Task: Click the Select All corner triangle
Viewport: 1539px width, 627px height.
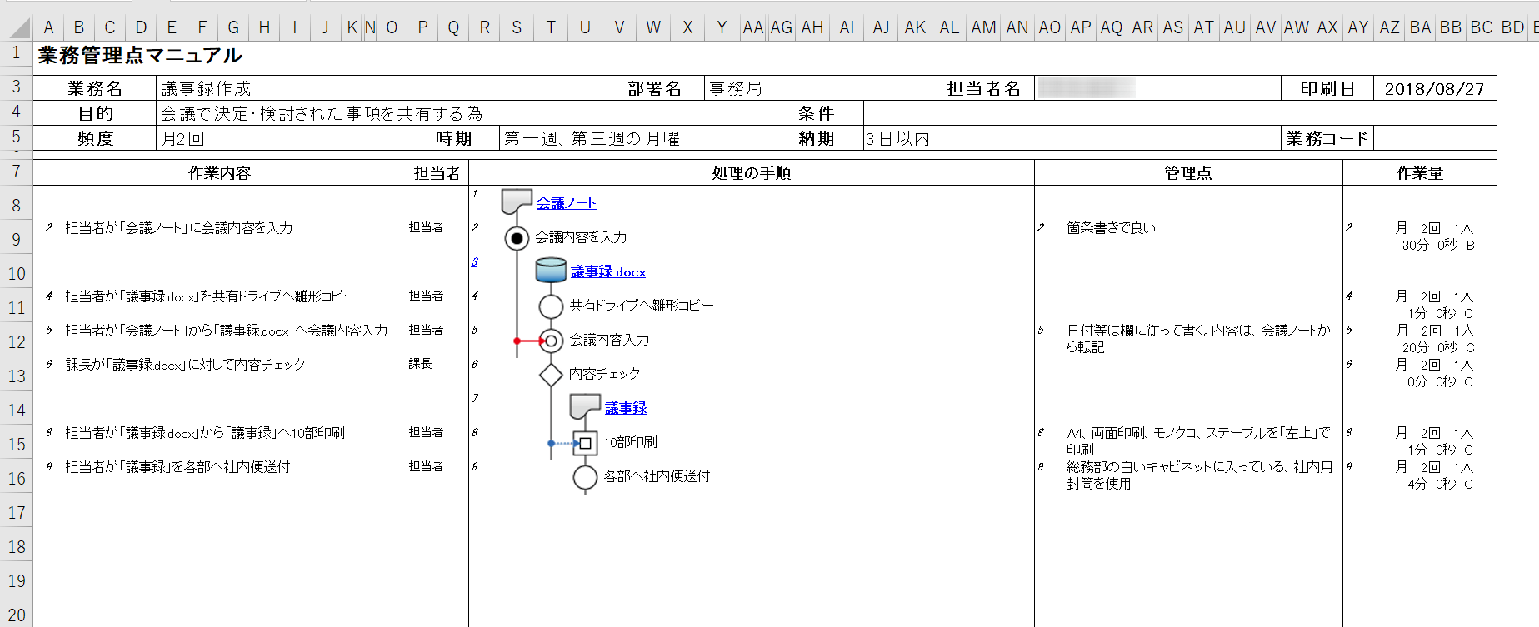Action: [x=18, y=28]
